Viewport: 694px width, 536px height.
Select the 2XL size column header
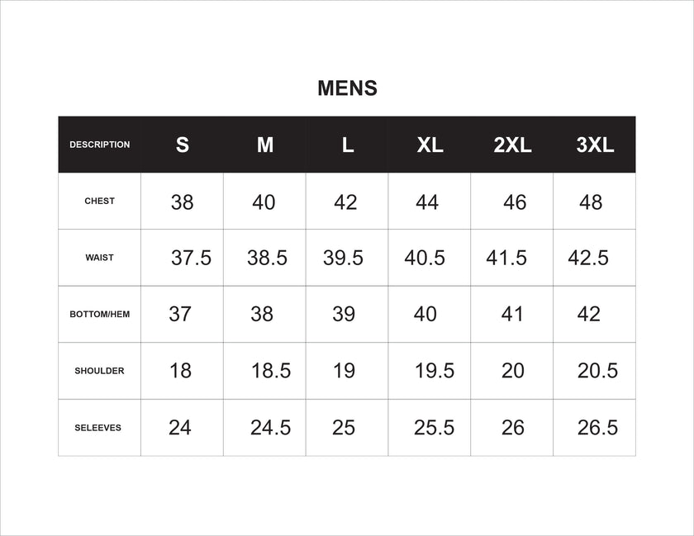tap(512, 145)
